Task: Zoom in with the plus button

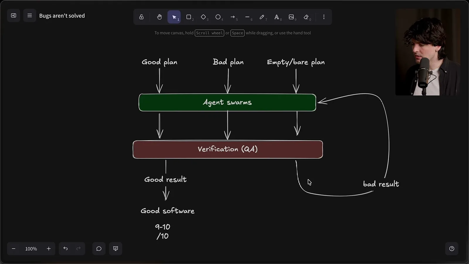Action: coord(49,249)
